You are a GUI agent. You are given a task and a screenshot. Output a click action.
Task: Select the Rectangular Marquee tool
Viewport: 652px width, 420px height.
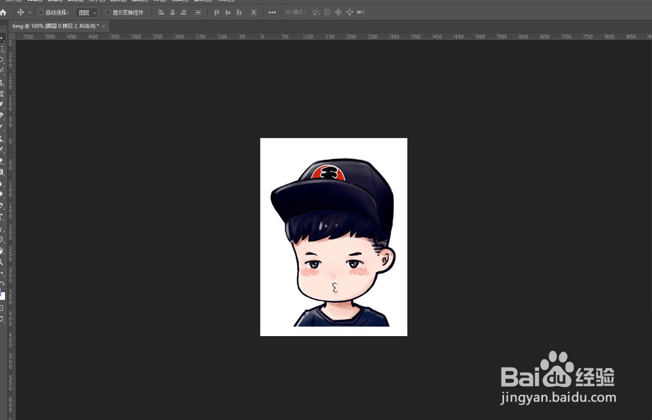coord(2,49)
